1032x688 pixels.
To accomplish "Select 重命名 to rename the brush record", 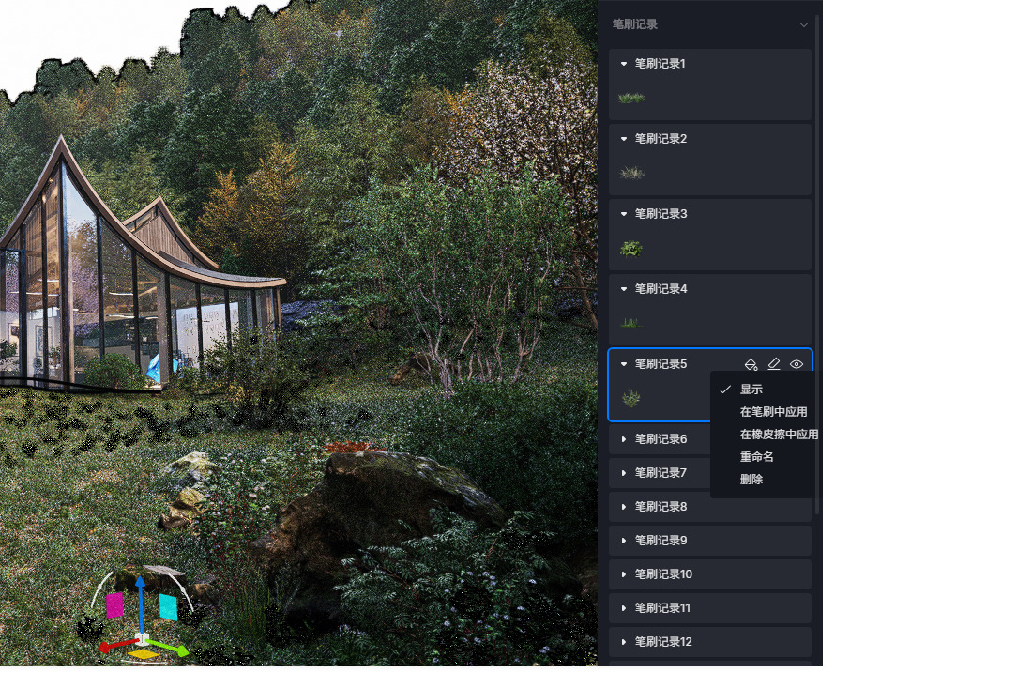I will pyautogui.click(x=756, y=457).
